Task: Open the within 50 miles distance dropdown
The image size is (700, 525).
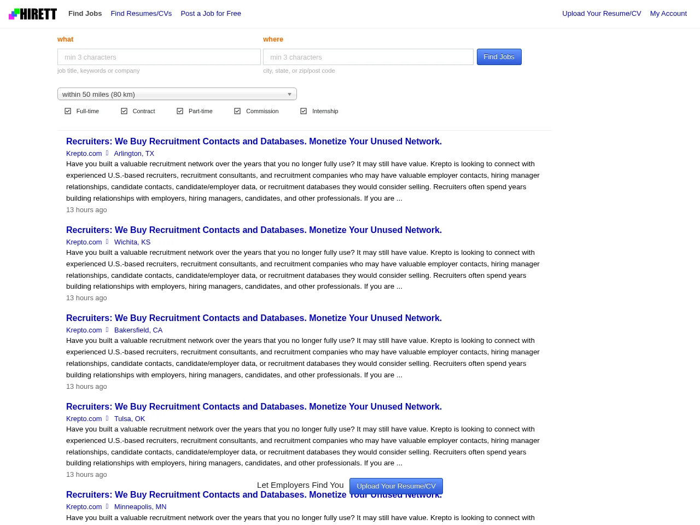Action: (177, 94)
